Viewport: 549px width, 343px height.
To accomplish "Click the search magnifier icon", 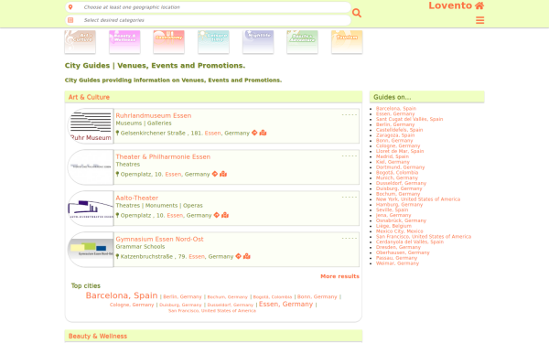I will point(357,13).
